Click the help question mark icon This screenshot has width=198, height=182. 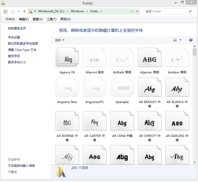point(191,40)
